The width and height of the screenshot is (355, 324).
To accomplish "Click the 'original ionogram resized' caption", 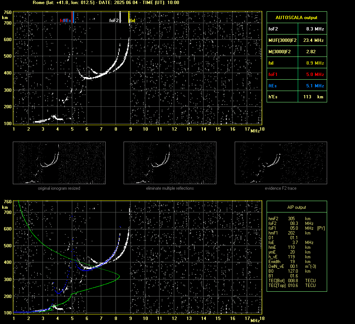I will (59, 188).
